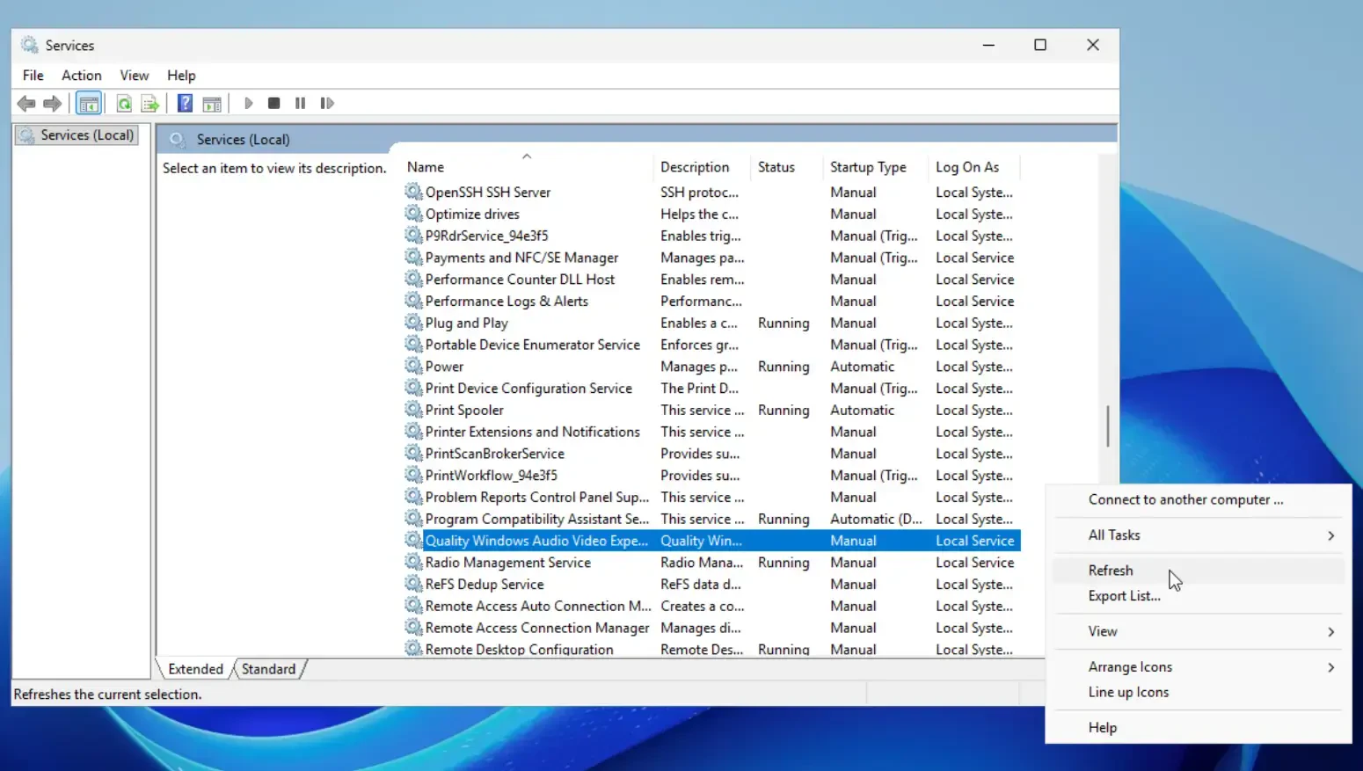Click the green Refresh toolbar icon
The image size is (1363, 771).
pyautogui.click(x=124, y=104)
